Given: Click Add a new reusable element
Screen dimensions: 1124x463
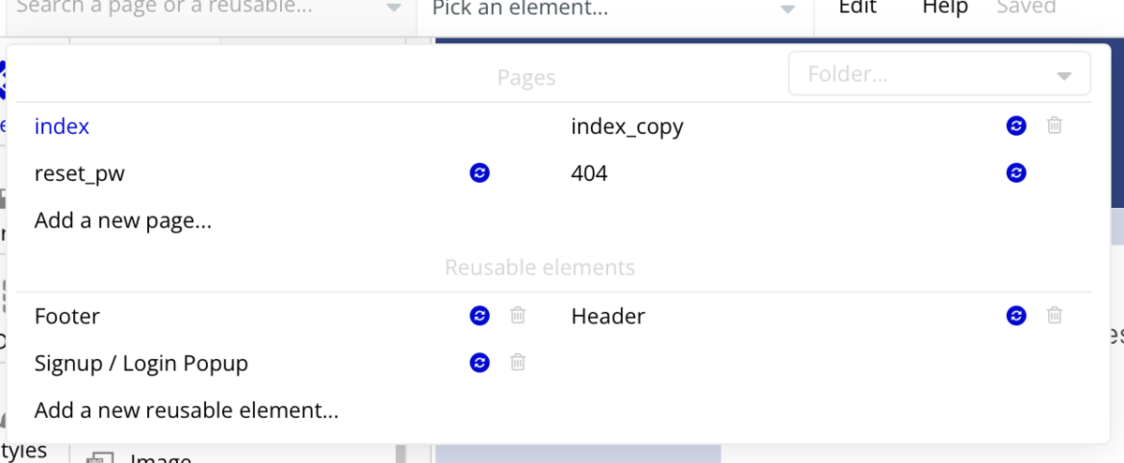Looking at the screenshot, I should pyautogui.click(x=186, y=411).
